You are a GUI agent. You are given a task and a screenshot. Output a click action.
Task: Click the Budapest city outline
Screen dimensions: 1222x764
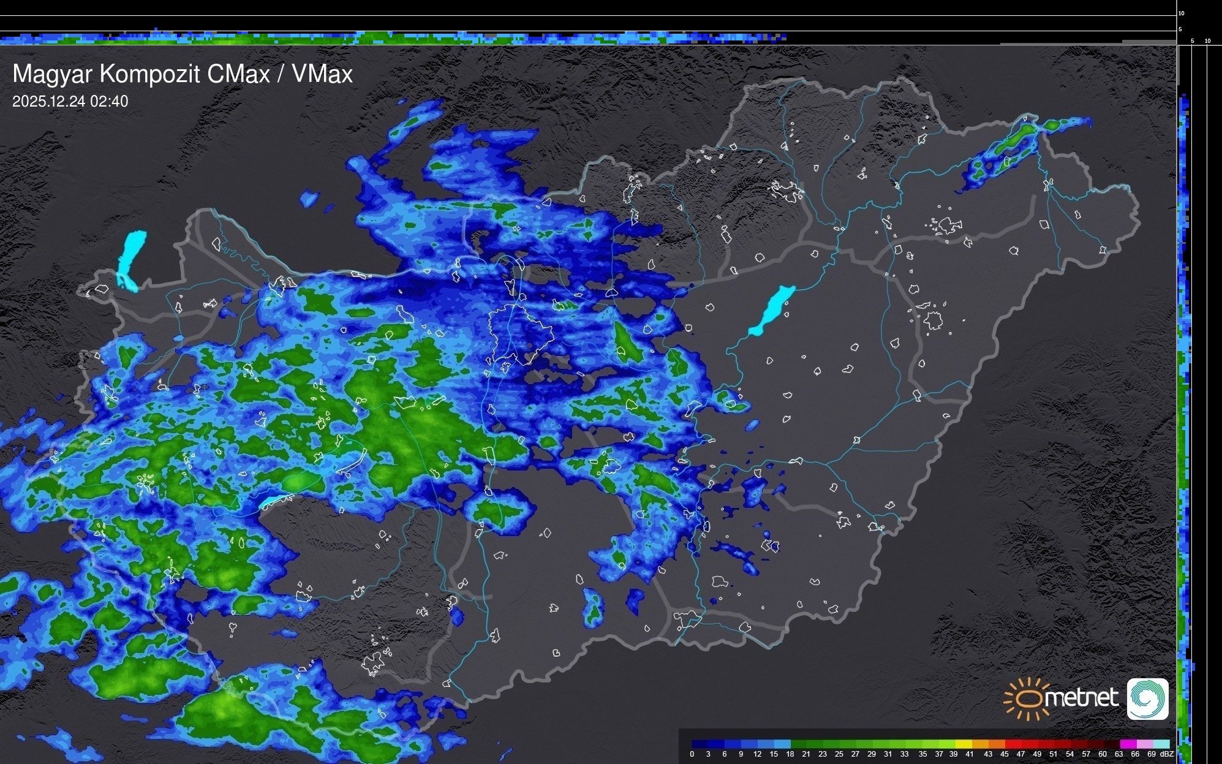(x=521, y=334)
